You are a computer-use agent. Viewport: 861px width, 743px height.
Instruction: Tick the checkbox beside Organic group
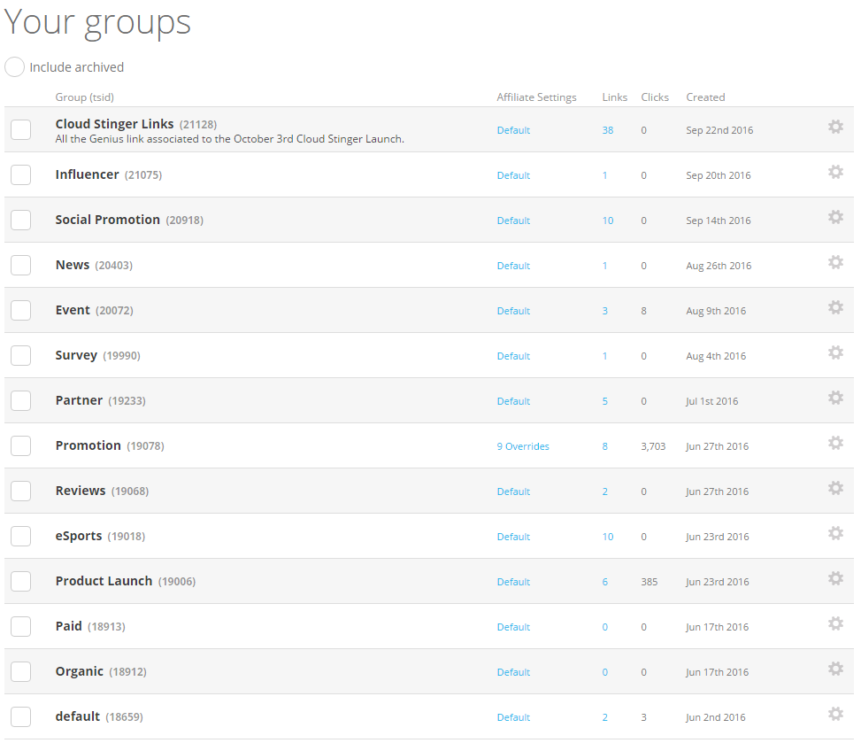coord(20,671)
